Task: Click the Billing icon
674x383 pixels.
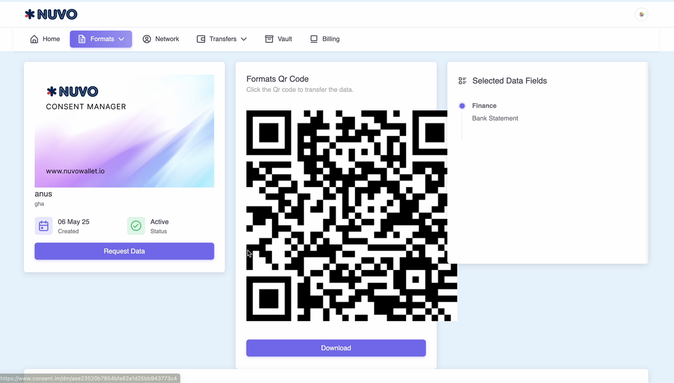Action: click(x=314, y=39)
